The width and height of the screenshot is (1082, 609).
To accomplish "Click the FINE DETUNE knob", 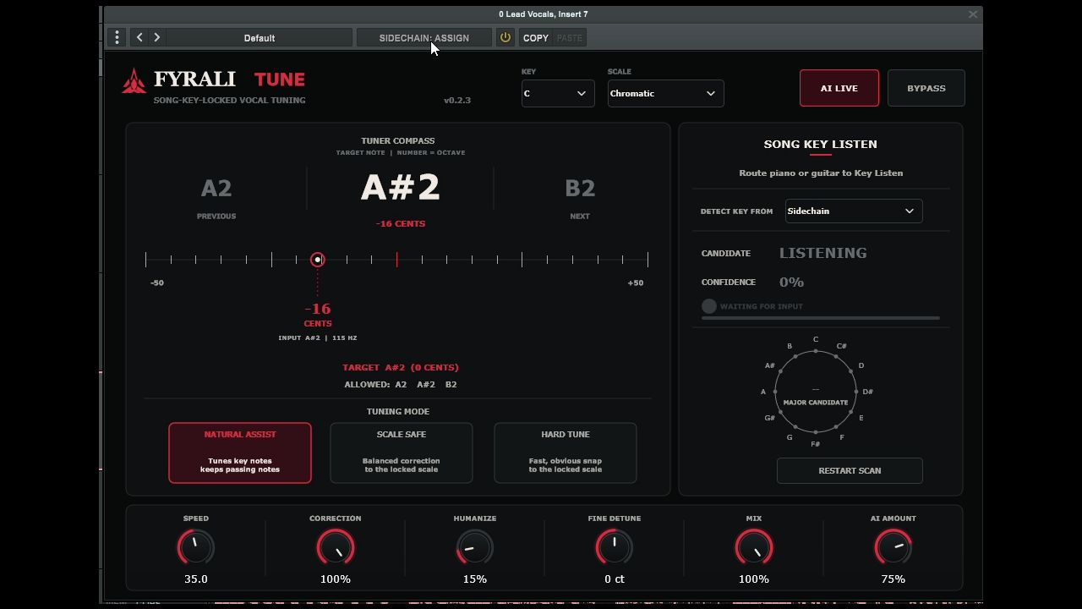I will click(x=615, y=547).
